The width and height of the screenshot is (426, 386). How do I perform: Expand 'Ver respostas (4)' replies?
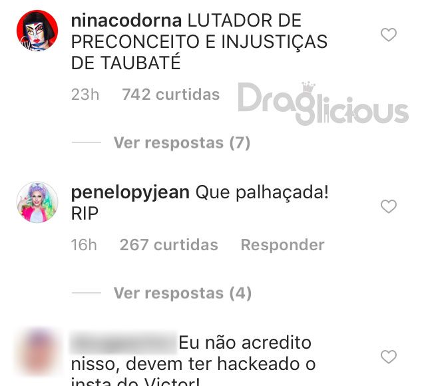tap(182, 293)
